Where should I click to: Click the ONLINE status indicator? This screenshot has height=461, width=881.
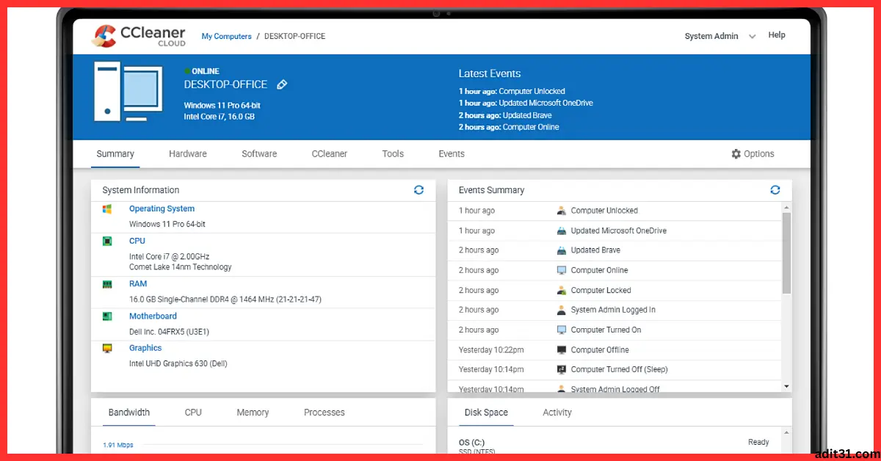pyautogui.click(x=200, y=71)
